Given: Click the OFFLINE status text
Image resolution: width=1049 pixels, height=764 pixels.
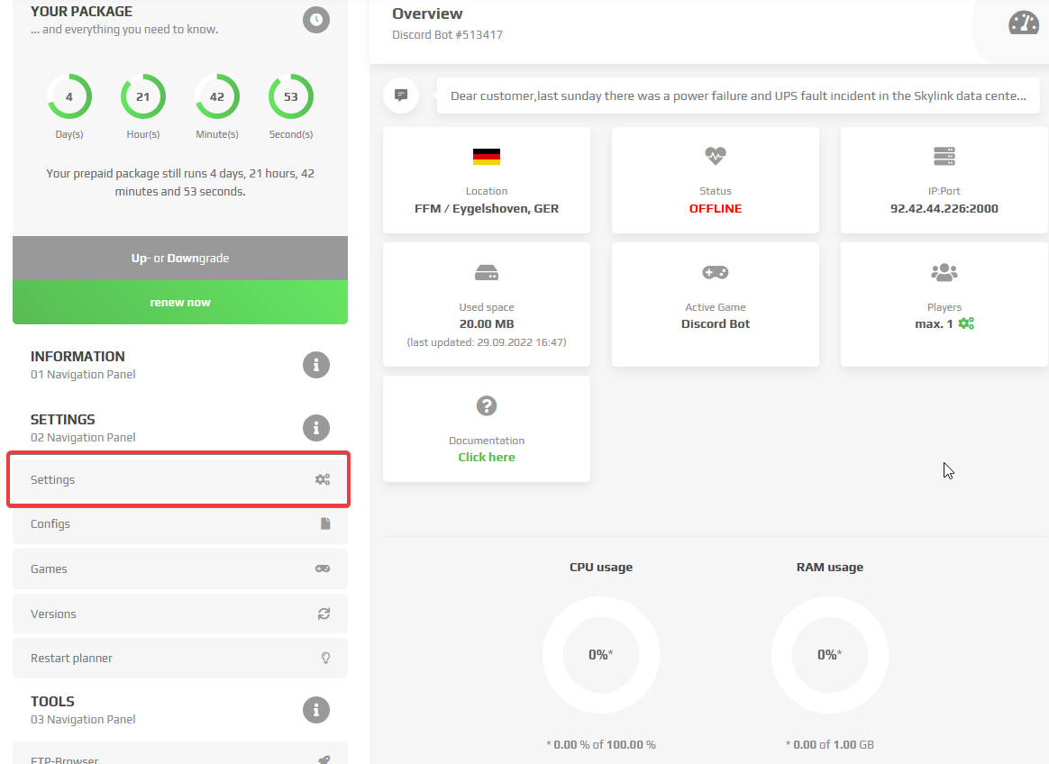Looking at the screenshot, I should click(716, 209).
